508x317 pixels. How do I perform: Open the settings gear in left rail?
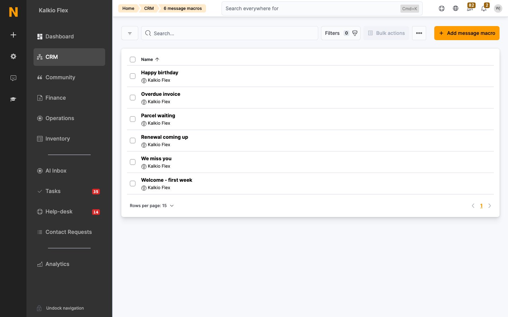pos(13,56)
